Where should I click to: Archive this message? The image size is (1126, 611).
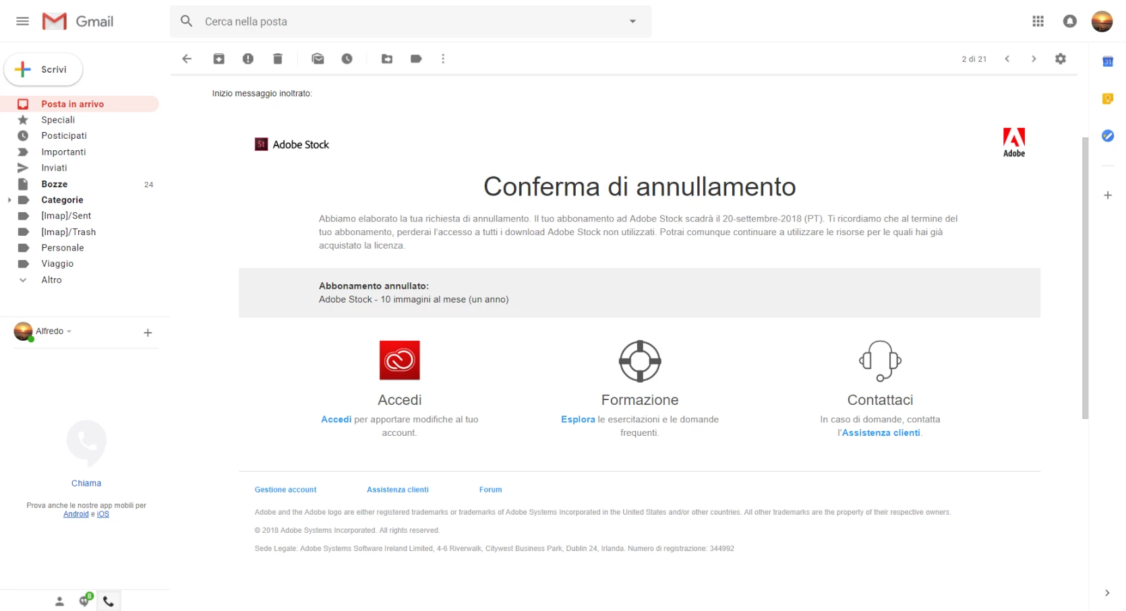click(x=218, y=59)
